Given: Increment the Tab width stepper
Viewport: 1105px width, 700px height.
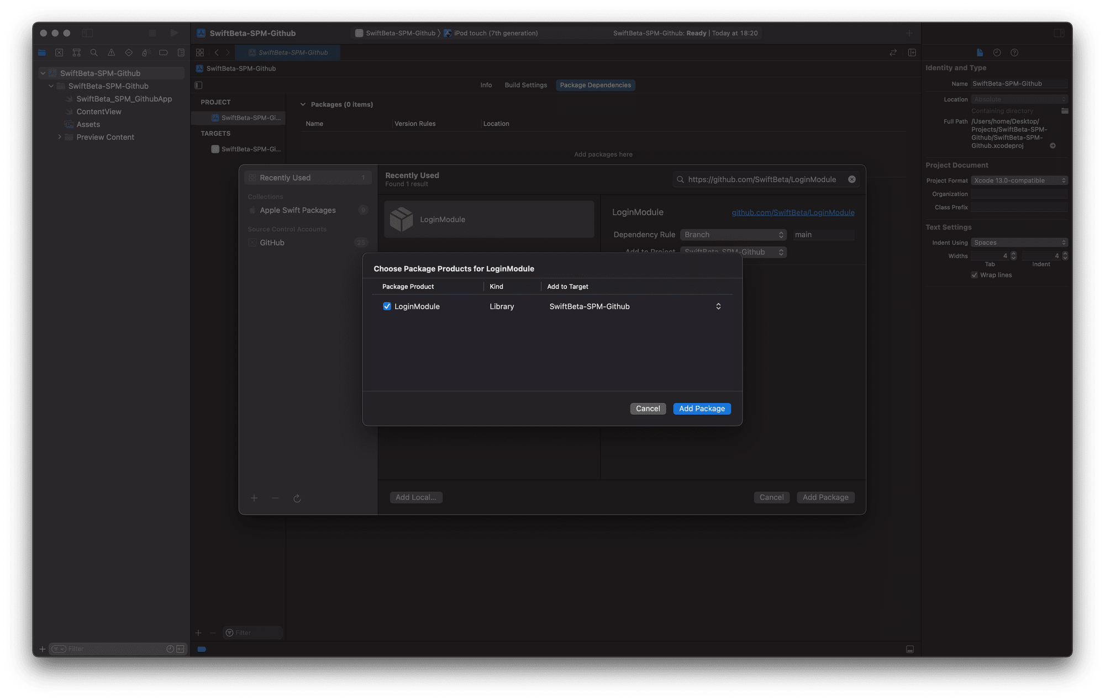Looking at the screenshot, I should click(x=1013, y=253).
